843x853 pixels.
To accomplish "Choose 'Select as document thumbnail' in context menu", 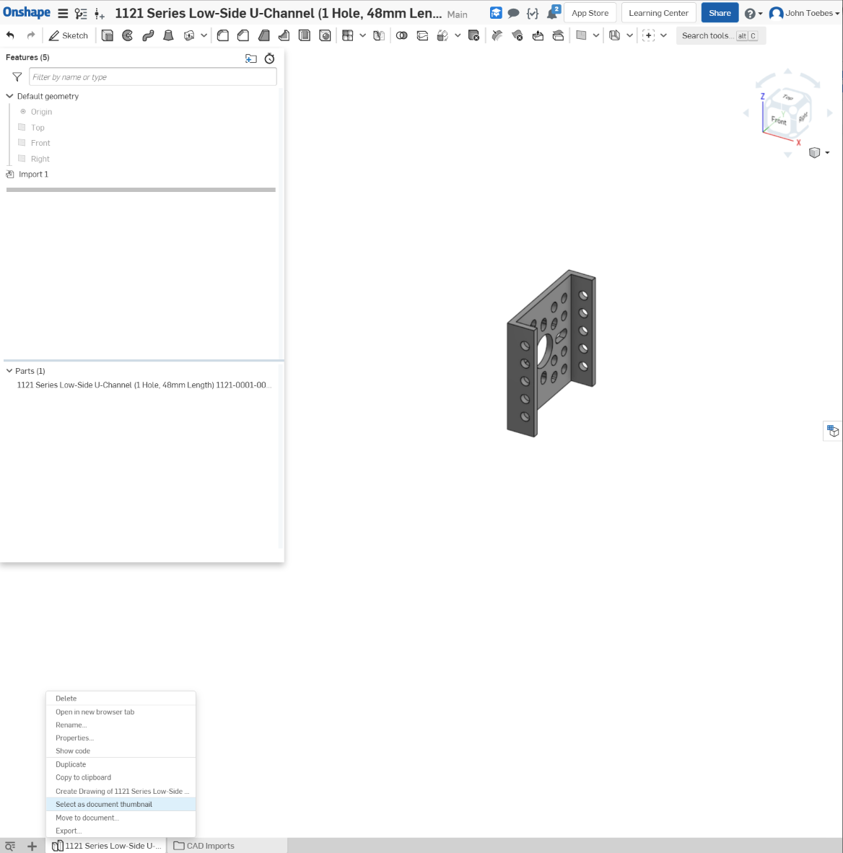I will (121, 804).
